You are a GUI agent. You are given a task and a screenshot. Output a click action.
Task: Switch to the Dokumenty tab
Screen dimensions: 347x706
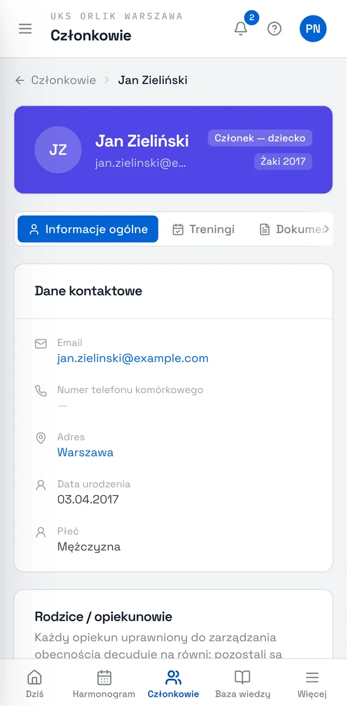[294, 229]
